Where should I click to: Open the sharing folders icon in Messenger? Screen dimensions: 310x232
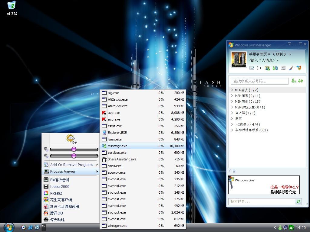click(x=267, y=68)
